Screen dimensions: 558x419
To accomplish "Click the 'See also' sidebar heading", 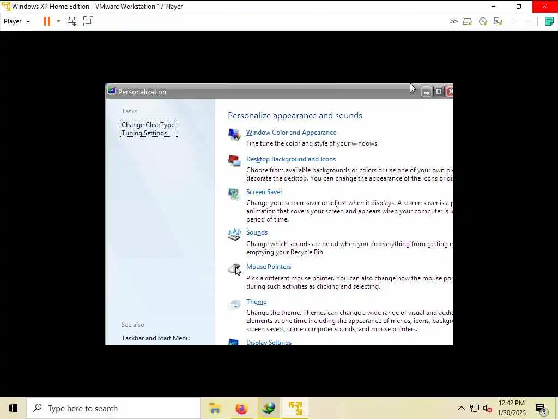I will pos(133,325).
